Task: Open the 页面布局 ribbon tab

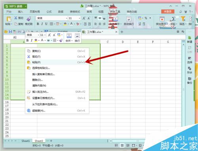Action: tap(35, 11)
